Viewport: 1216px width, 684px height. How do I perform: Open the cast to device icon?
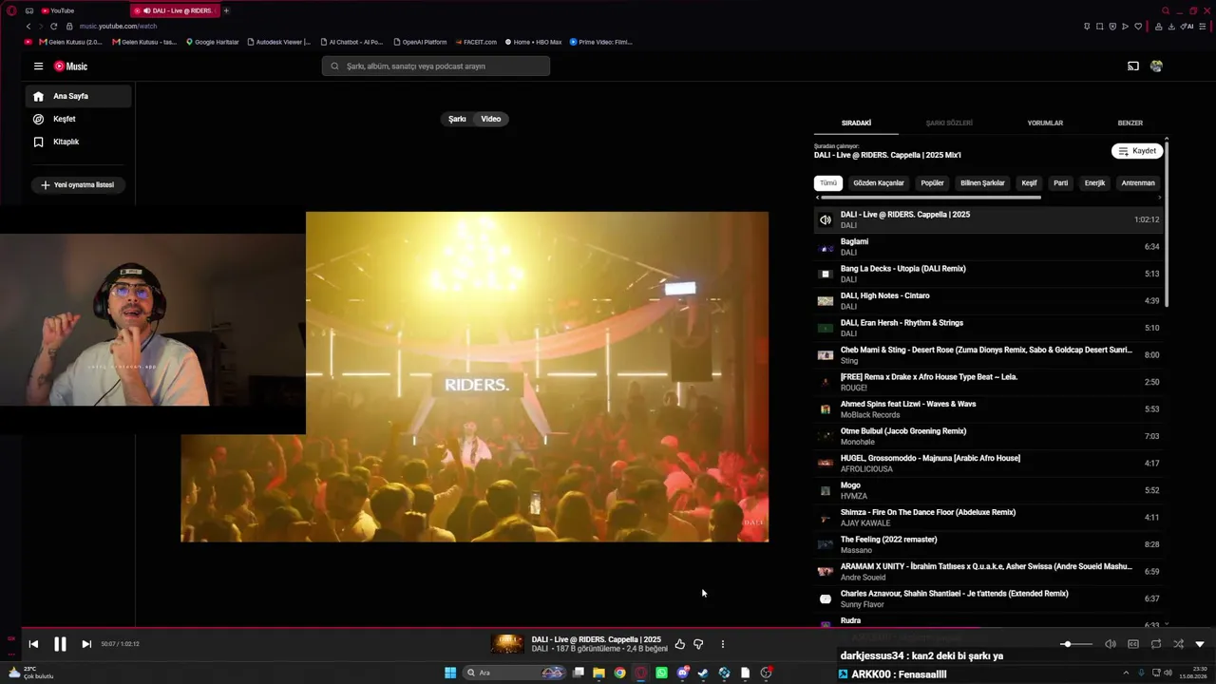tap(1132, 66)
